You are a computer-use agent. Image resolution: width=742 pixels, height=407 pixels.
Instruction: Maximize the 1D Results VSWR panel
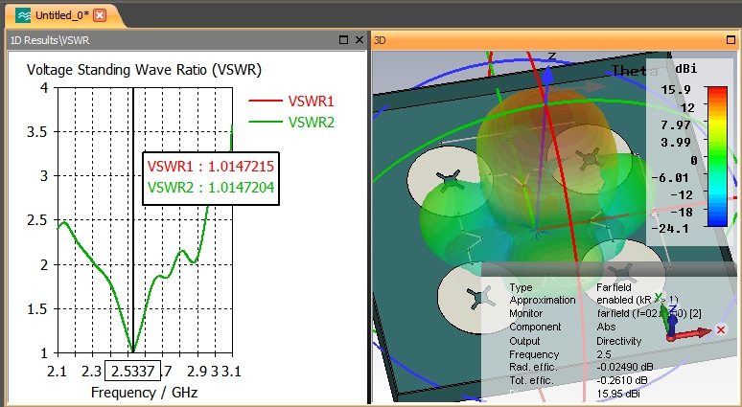click(x=345, y=40)
